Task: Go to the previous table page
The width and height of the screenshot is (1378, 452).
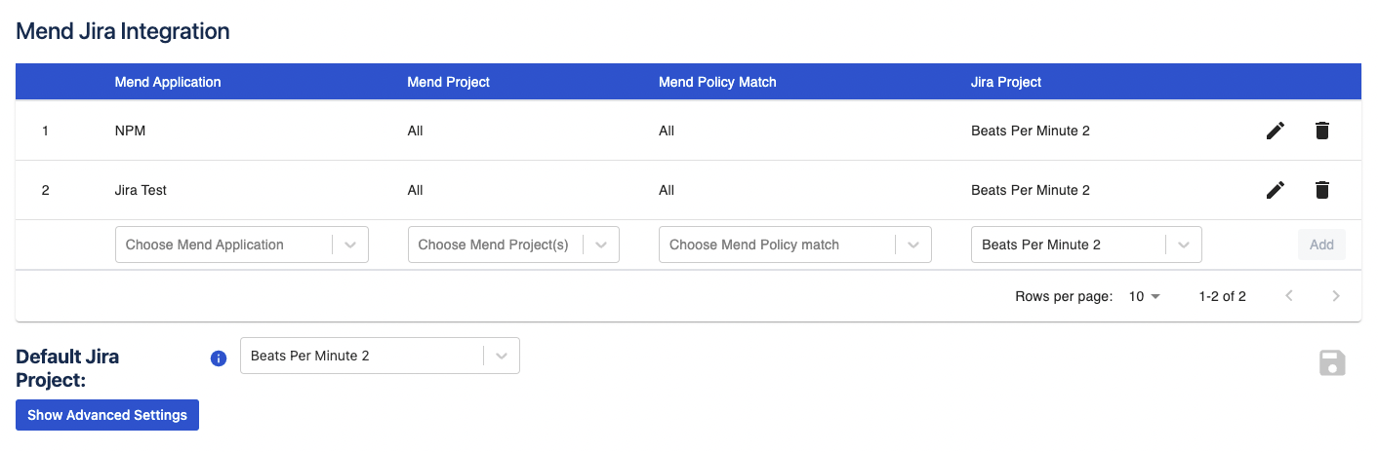Action: (1289, 296)
